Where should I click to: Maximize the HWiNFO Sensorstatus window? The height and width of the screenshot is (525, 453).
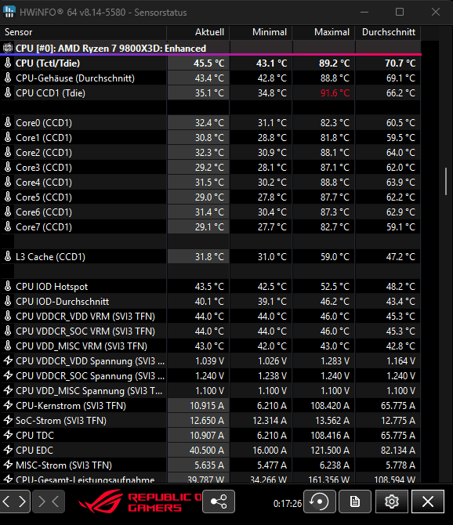click(x=400, y=12)
